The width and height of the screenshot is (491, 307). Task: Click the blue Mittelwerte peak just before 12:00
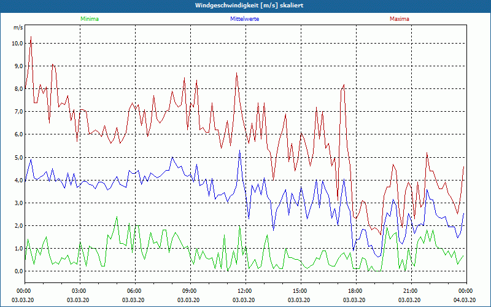[x=239, y=150]
